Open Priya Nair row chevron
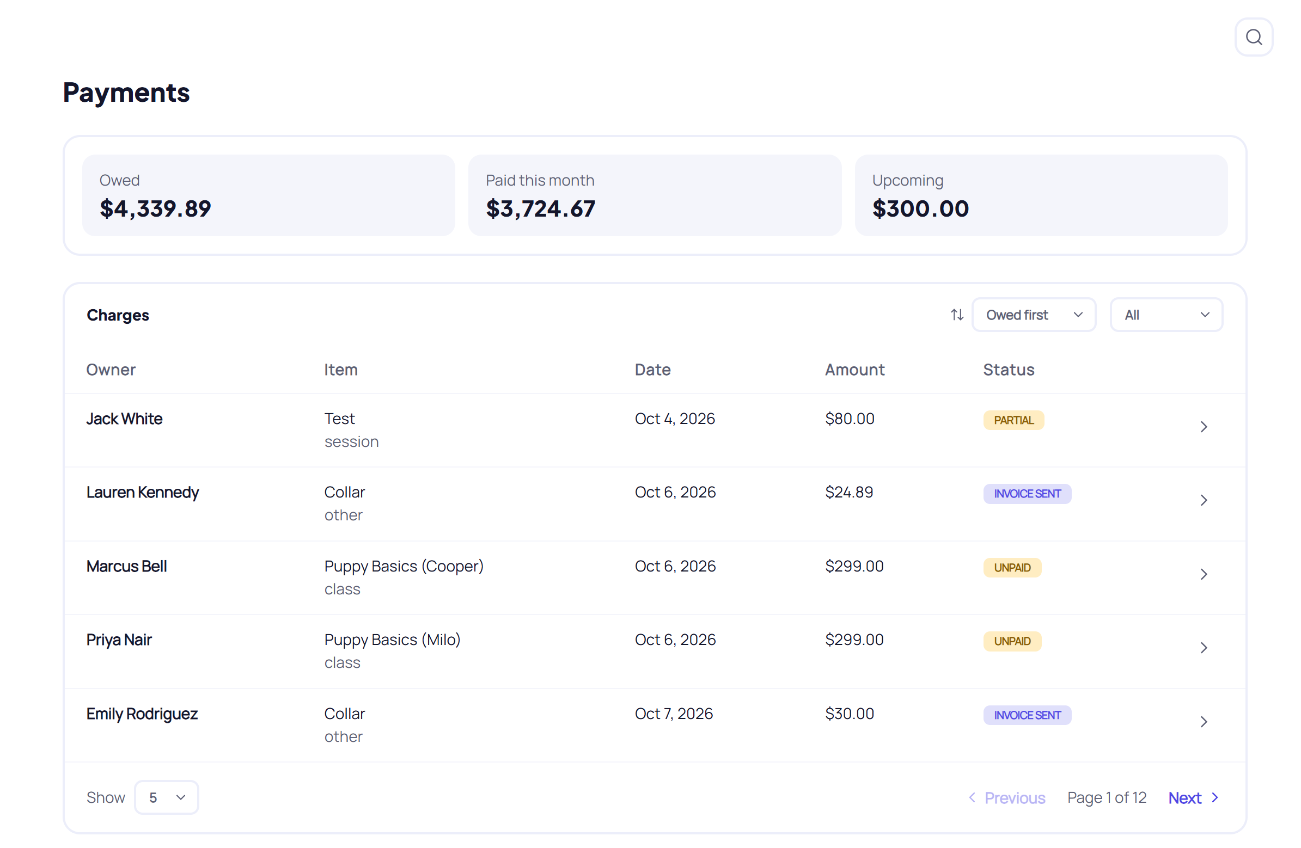 (1203, 648)
